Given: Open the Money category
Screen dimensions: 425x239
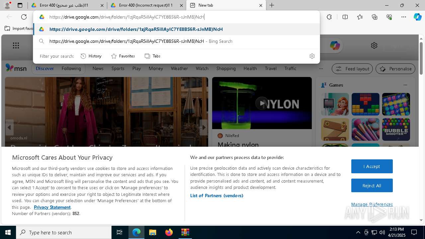Looking at the screenshot, I should click(156, 68).
